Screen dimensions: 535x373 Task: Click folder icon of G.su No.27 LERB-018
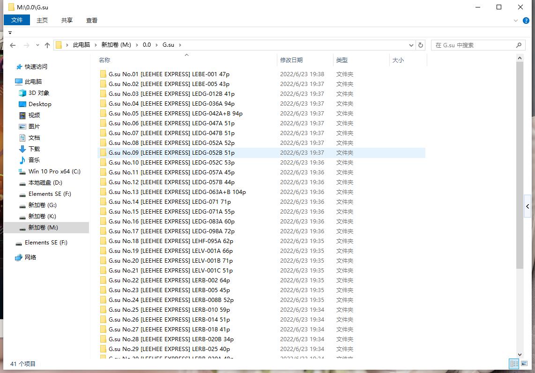pyautogui.click(x=103, y=329)
